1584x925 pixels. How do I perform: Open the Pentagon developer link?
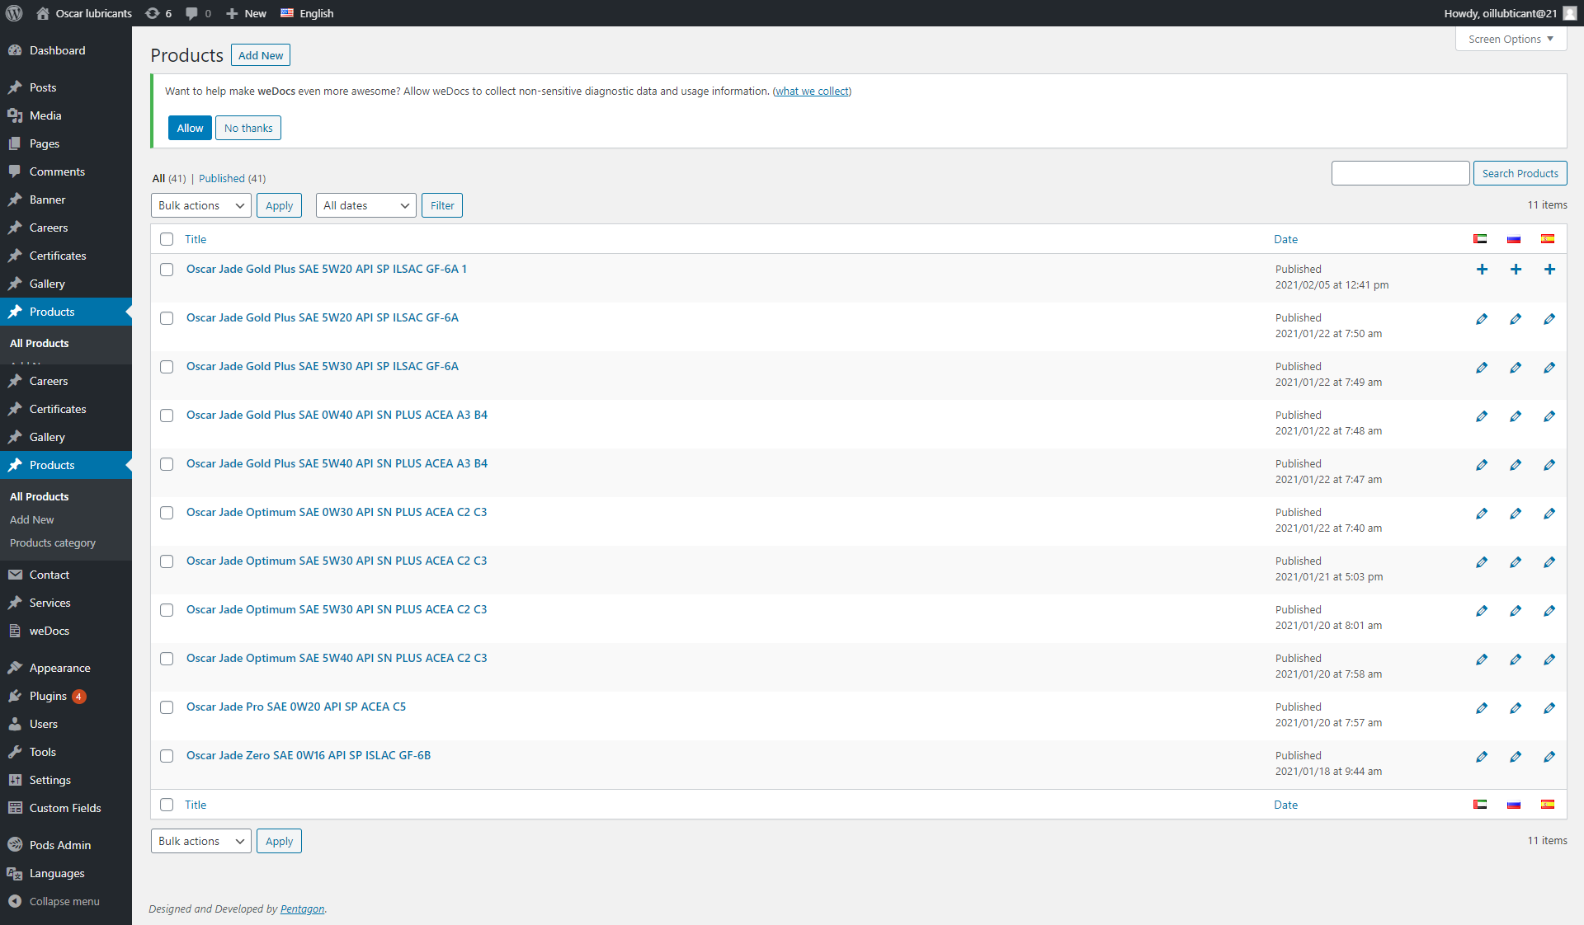[x=302, y=909]
